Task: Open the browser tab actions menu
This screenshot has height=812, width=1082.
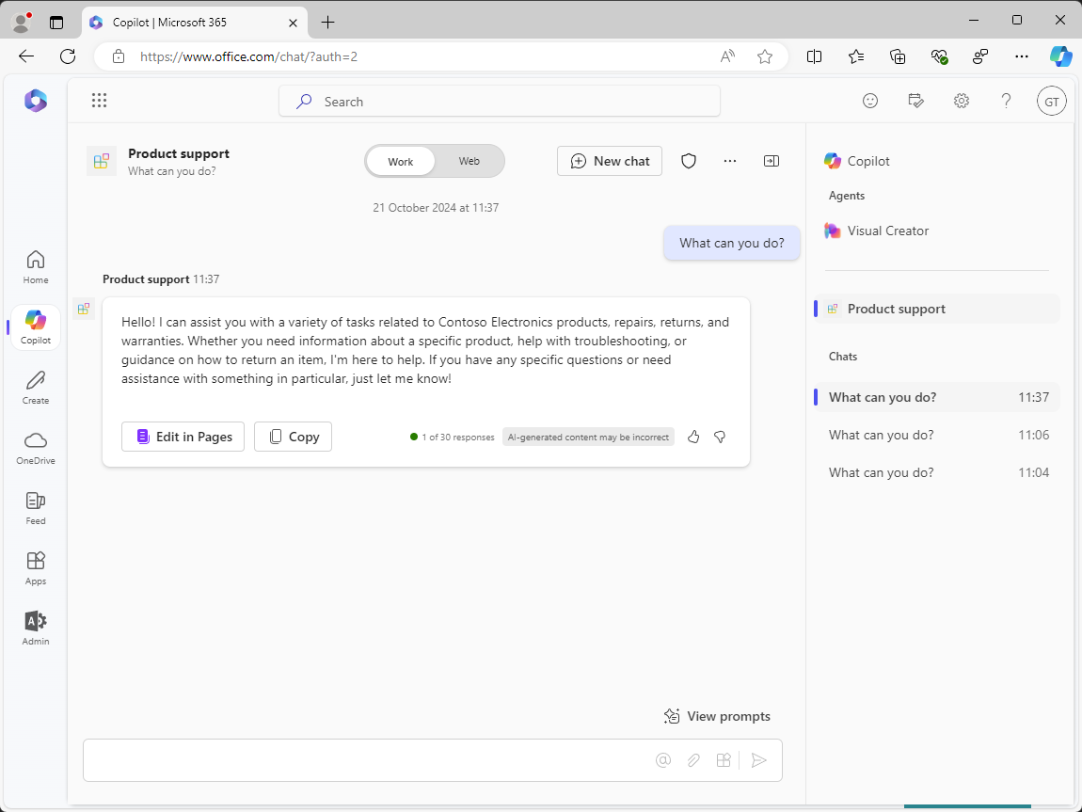Action: (56, 23)
